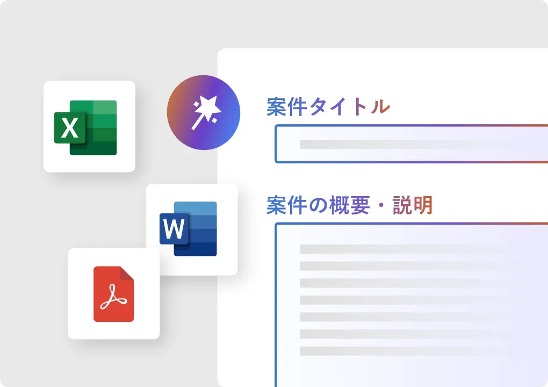Click the W letter badge on Word

click(174, 229)
